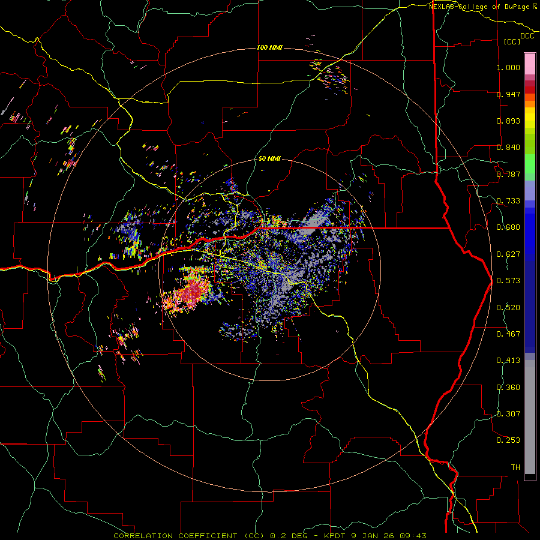Select the 0.733 scale value
The image size is (540, 540).
click(x=508, y=201)
